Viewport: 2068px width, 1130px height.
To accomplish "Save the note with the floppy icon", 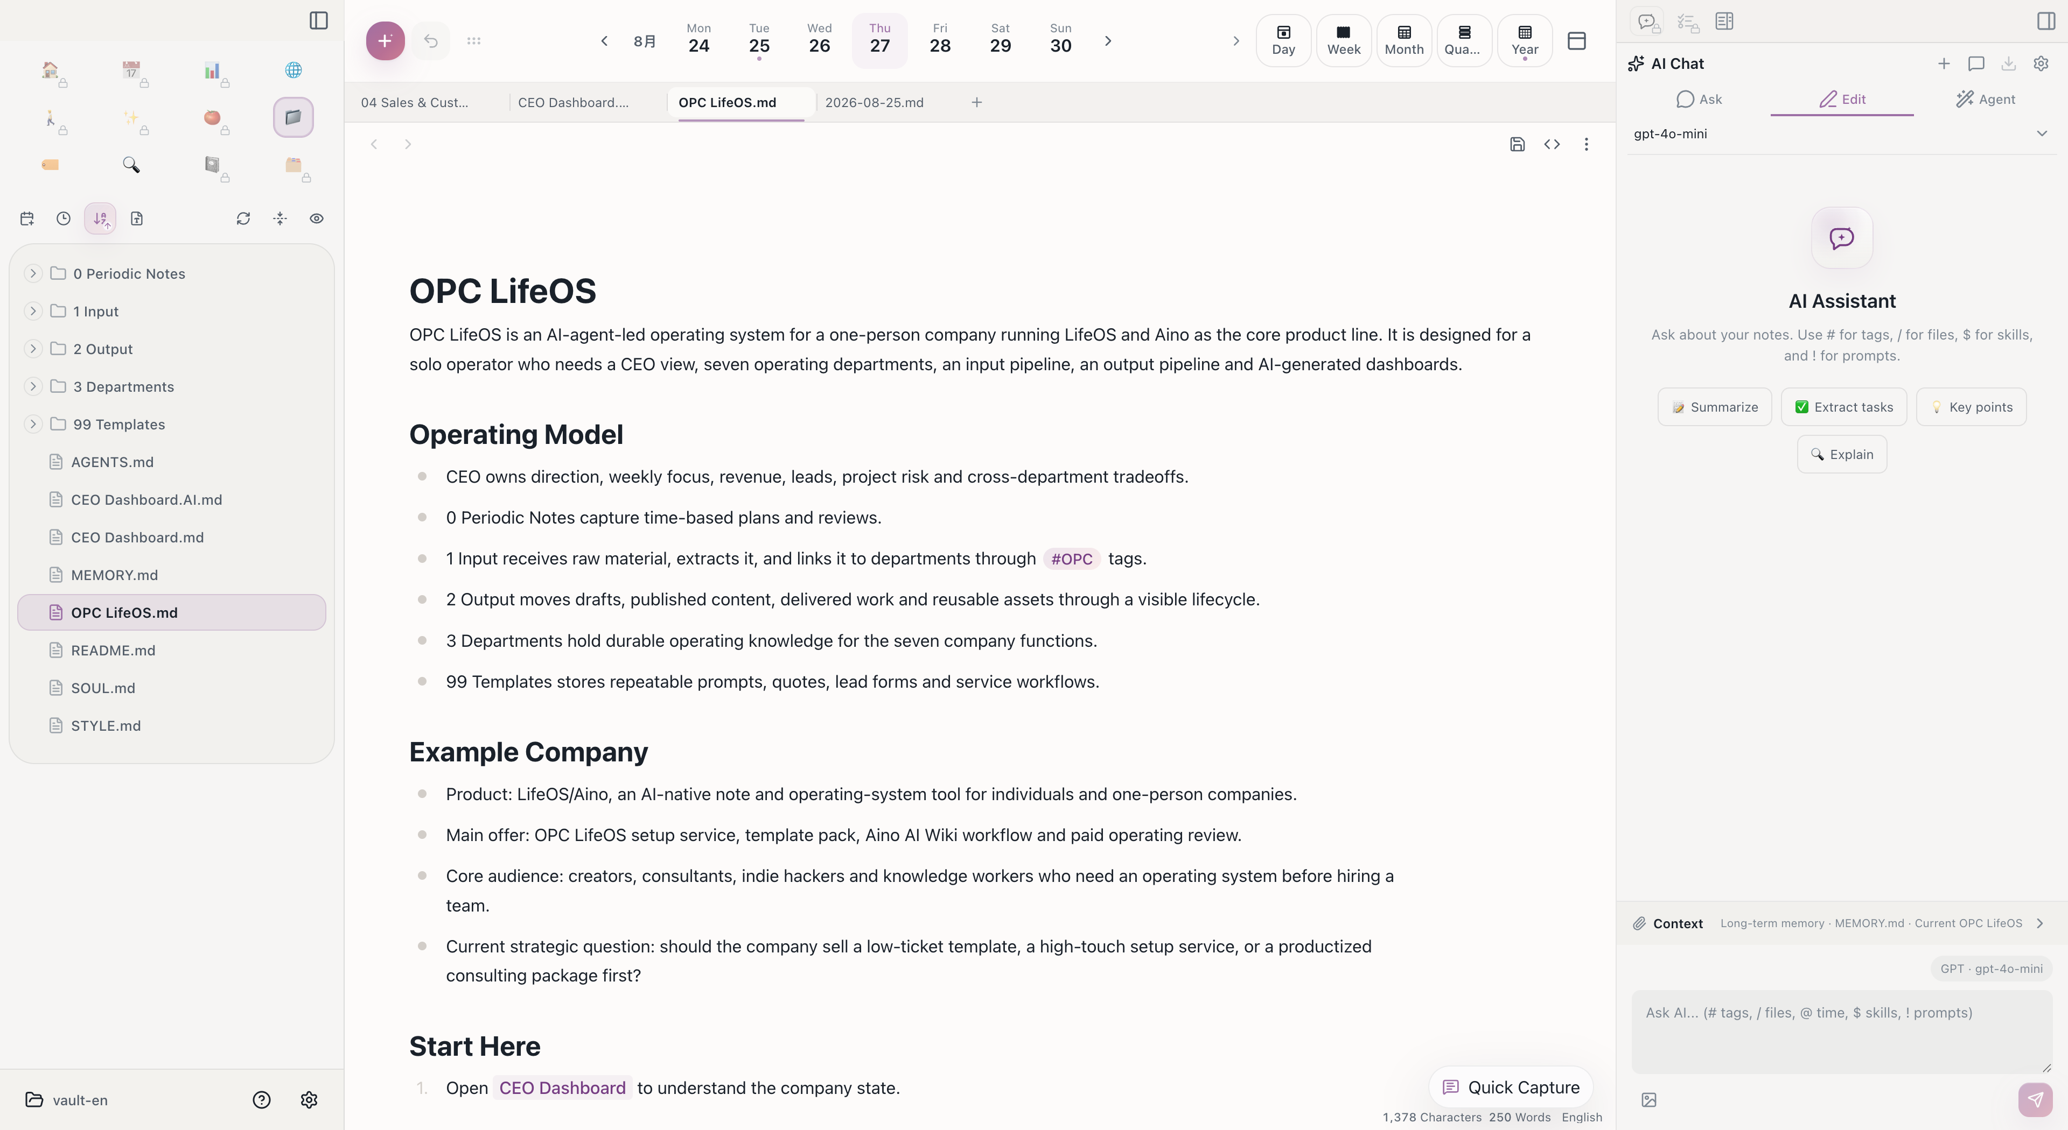I will [1517, 144].
